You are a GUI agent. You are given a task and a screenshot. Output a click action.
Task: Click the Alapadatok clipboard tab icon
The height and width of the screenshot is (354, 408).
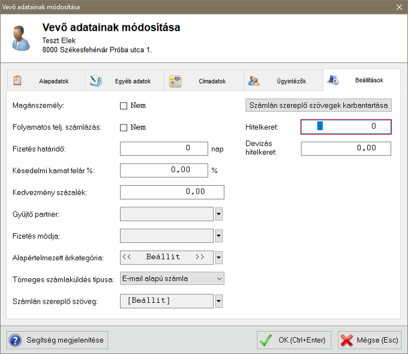[x=17, y=81]
